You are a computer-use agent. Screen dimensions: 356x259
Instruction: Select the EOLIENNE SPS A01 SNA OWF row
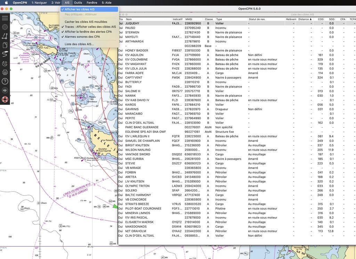tap(237, 132)
